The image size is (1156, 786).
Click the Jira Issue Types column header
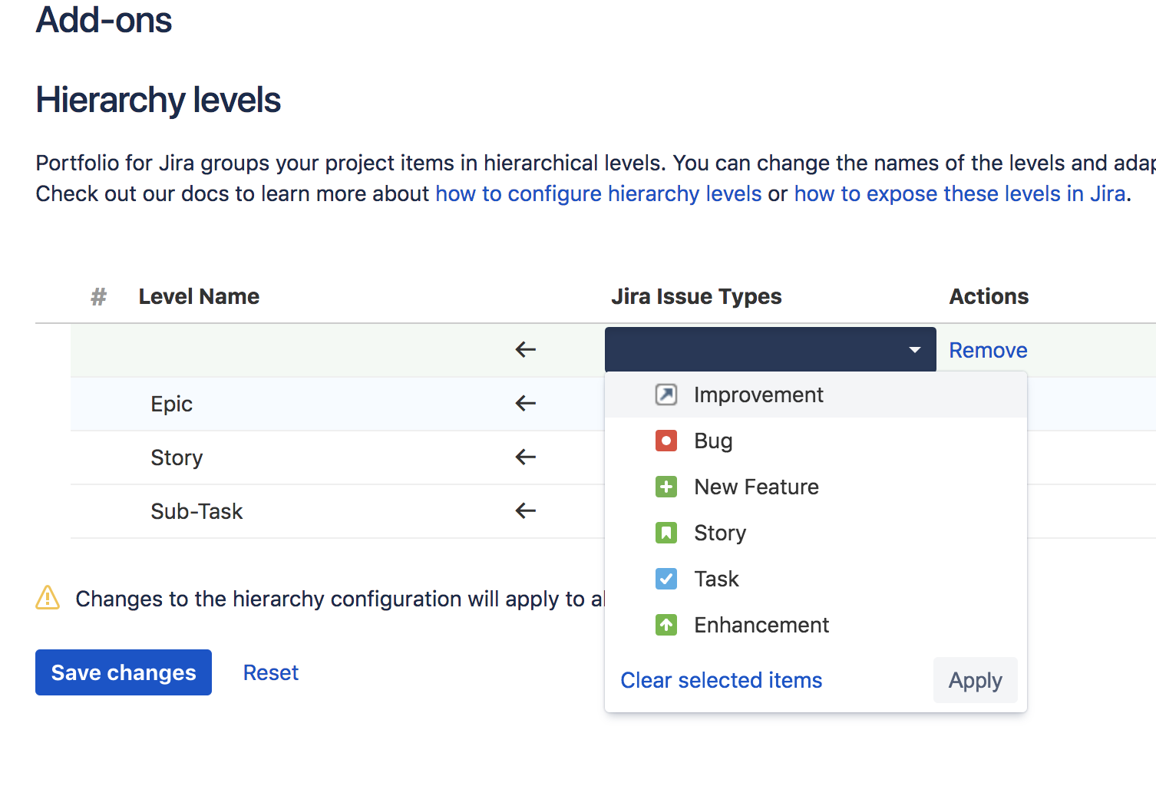point(696,296)
